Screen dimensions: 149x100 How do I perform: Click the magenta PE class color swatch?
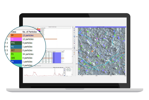16,39
